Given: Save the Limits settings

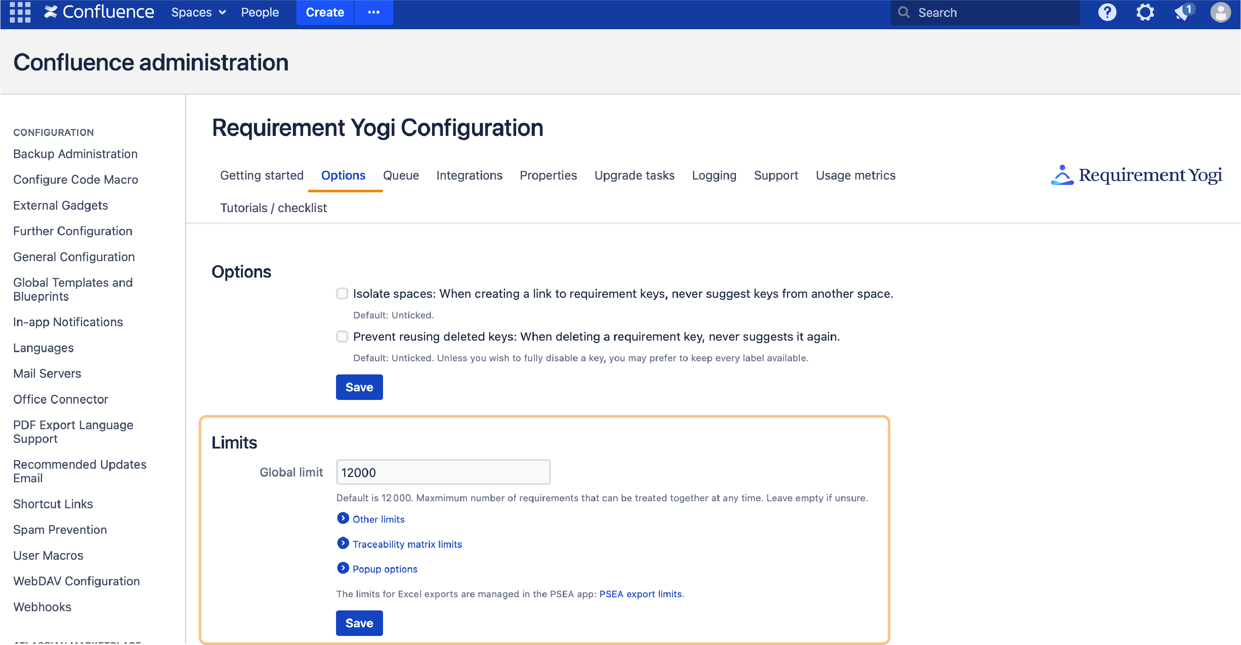Looking at the screenshot, I should pyautogui.click(x=359, y=622).
